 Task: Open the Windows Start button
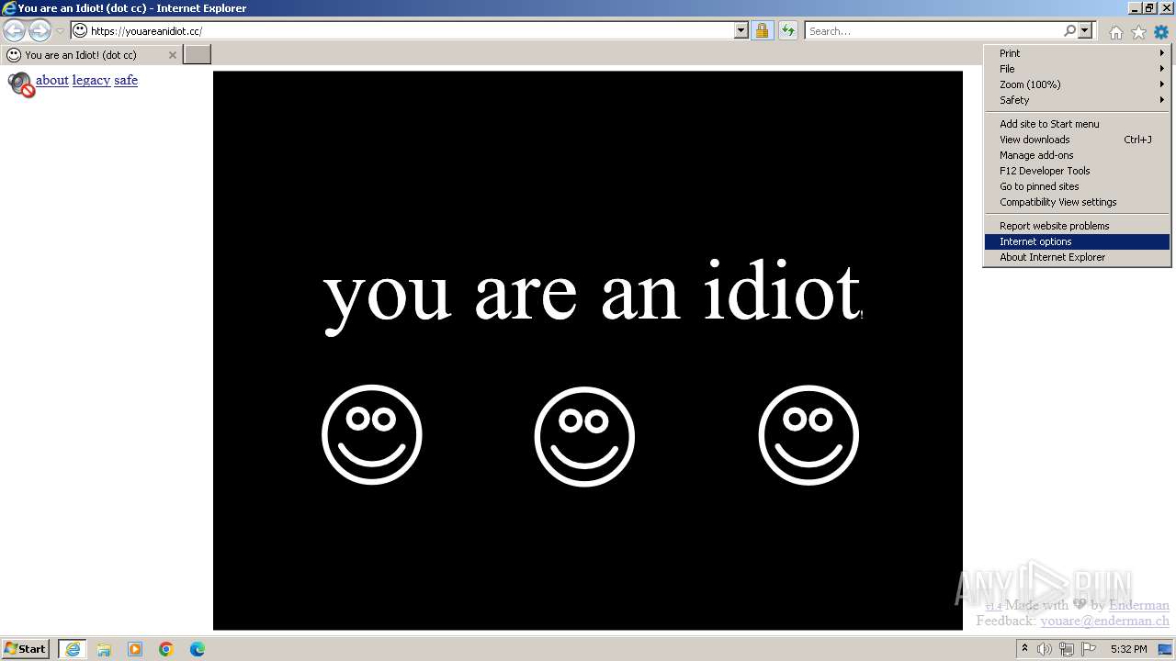coord(25,649)
